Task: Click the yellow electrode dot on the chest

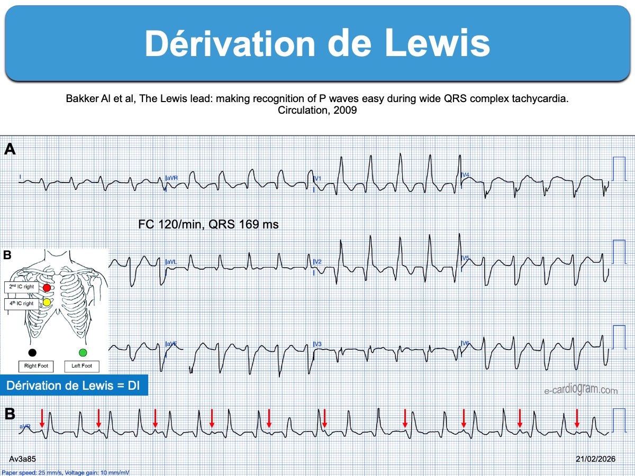Action: 47,303
